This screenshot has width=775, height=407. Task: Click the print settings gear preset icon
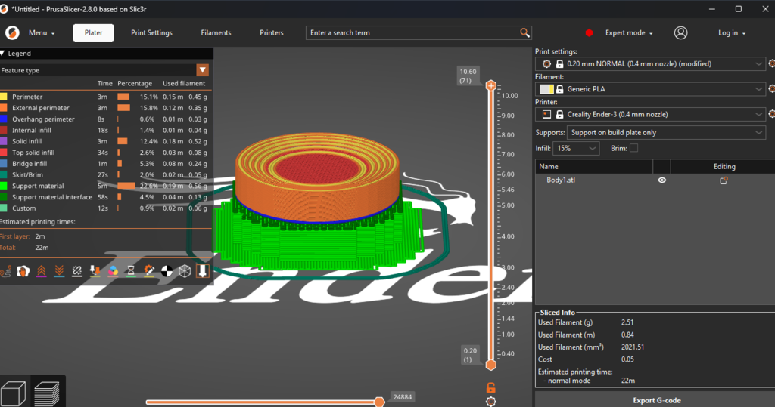coord(546,63)
